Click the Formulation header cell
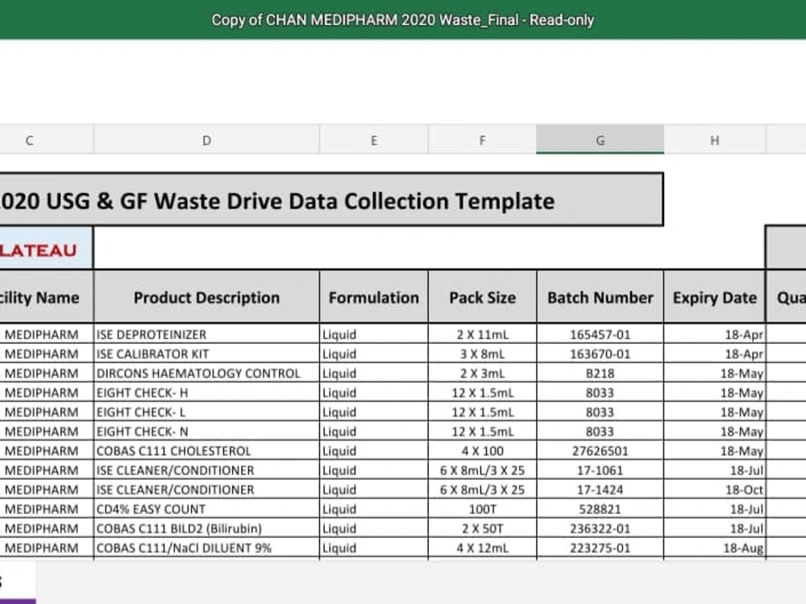 click(x=374, y=297)
